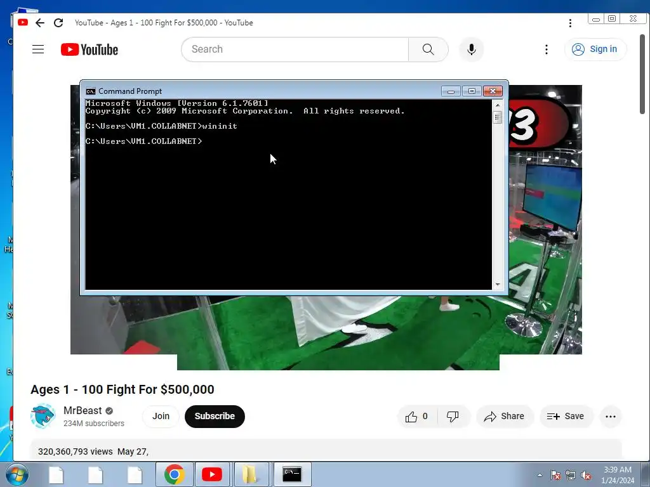Open more actions ellipsis under video

tap(611, 417)
